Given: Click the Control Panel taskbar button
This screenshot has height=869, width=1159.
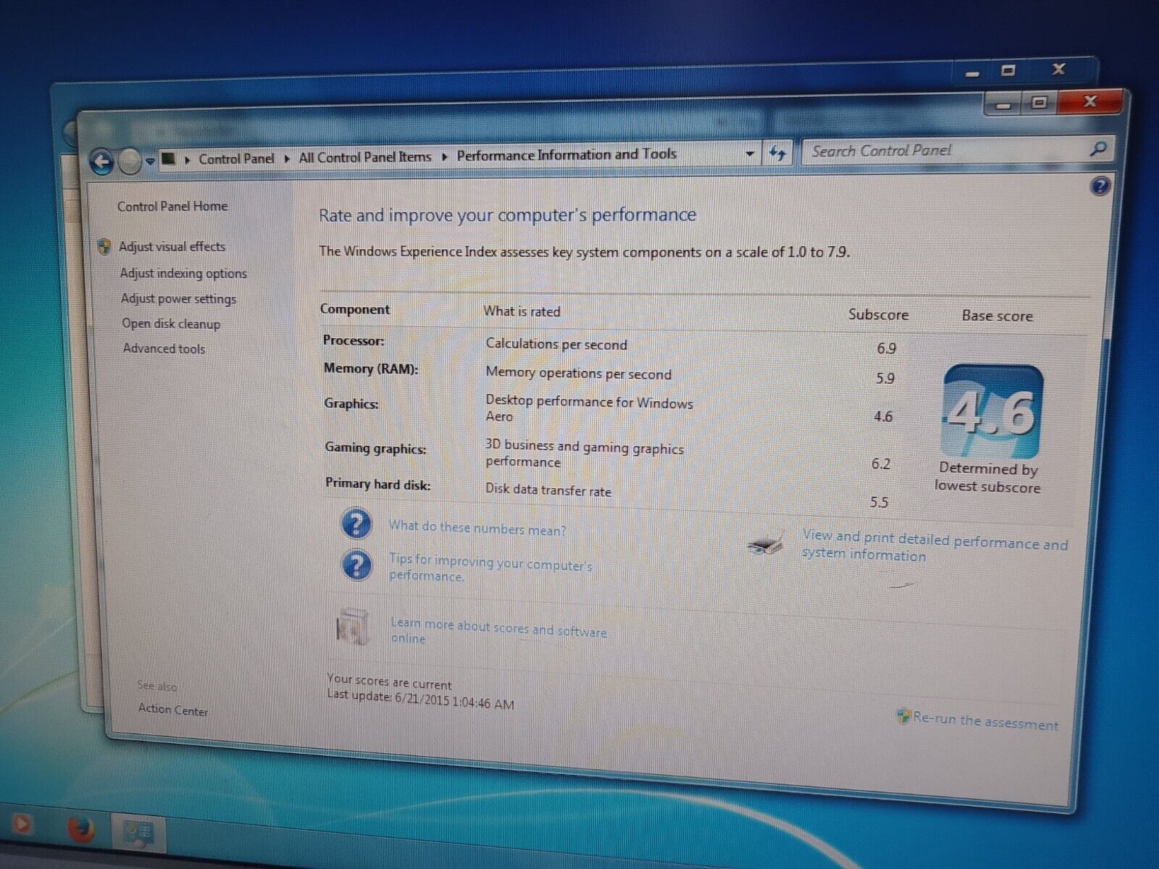Looking at the screenshot, I should 138,834.
